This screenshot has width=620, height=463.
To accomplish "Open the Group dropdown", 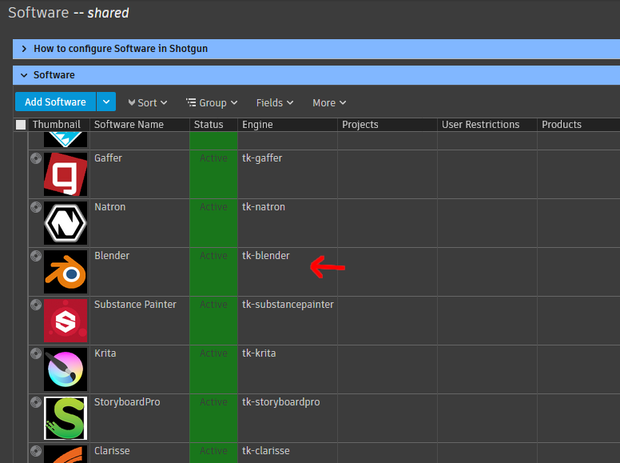I will pyautogui.click(x=212, y=103).
